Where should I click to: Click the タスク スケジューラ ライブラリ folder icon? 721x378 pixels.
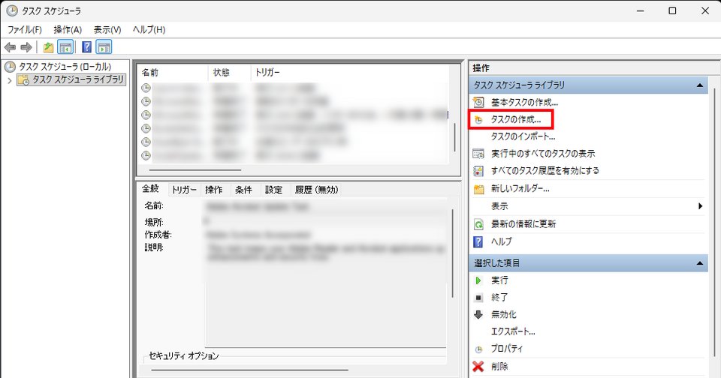[23, 80]
